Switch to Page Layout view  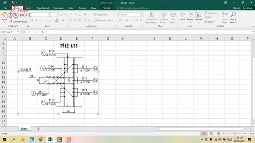pyautogui.click(x=211, y=133)
